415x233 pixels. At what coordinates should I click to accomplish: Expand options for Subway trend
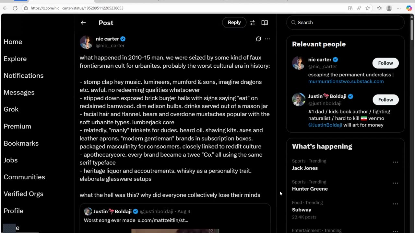pos(395,204)
